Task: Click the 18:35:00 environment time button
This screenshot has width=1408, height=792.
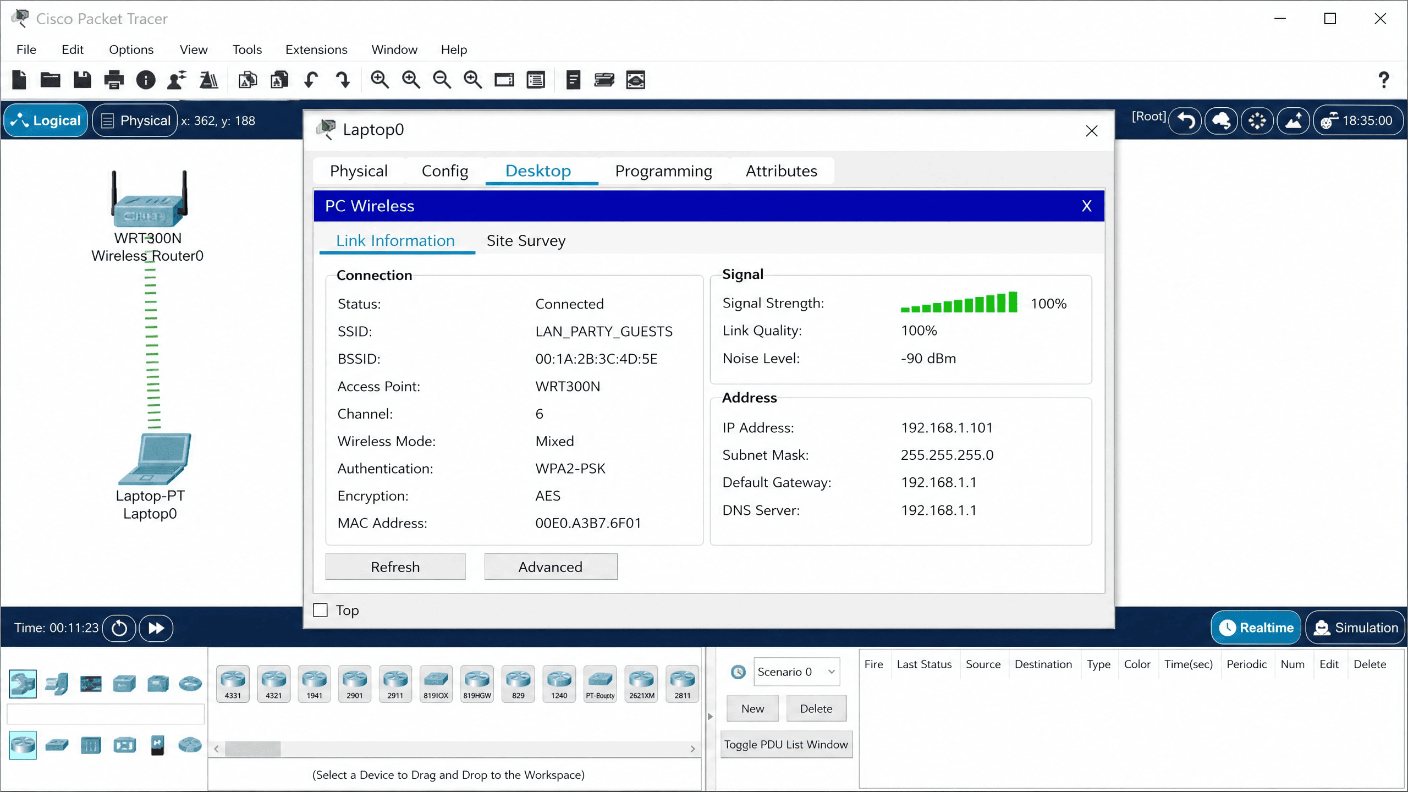Action: (x=1358, y=120)
